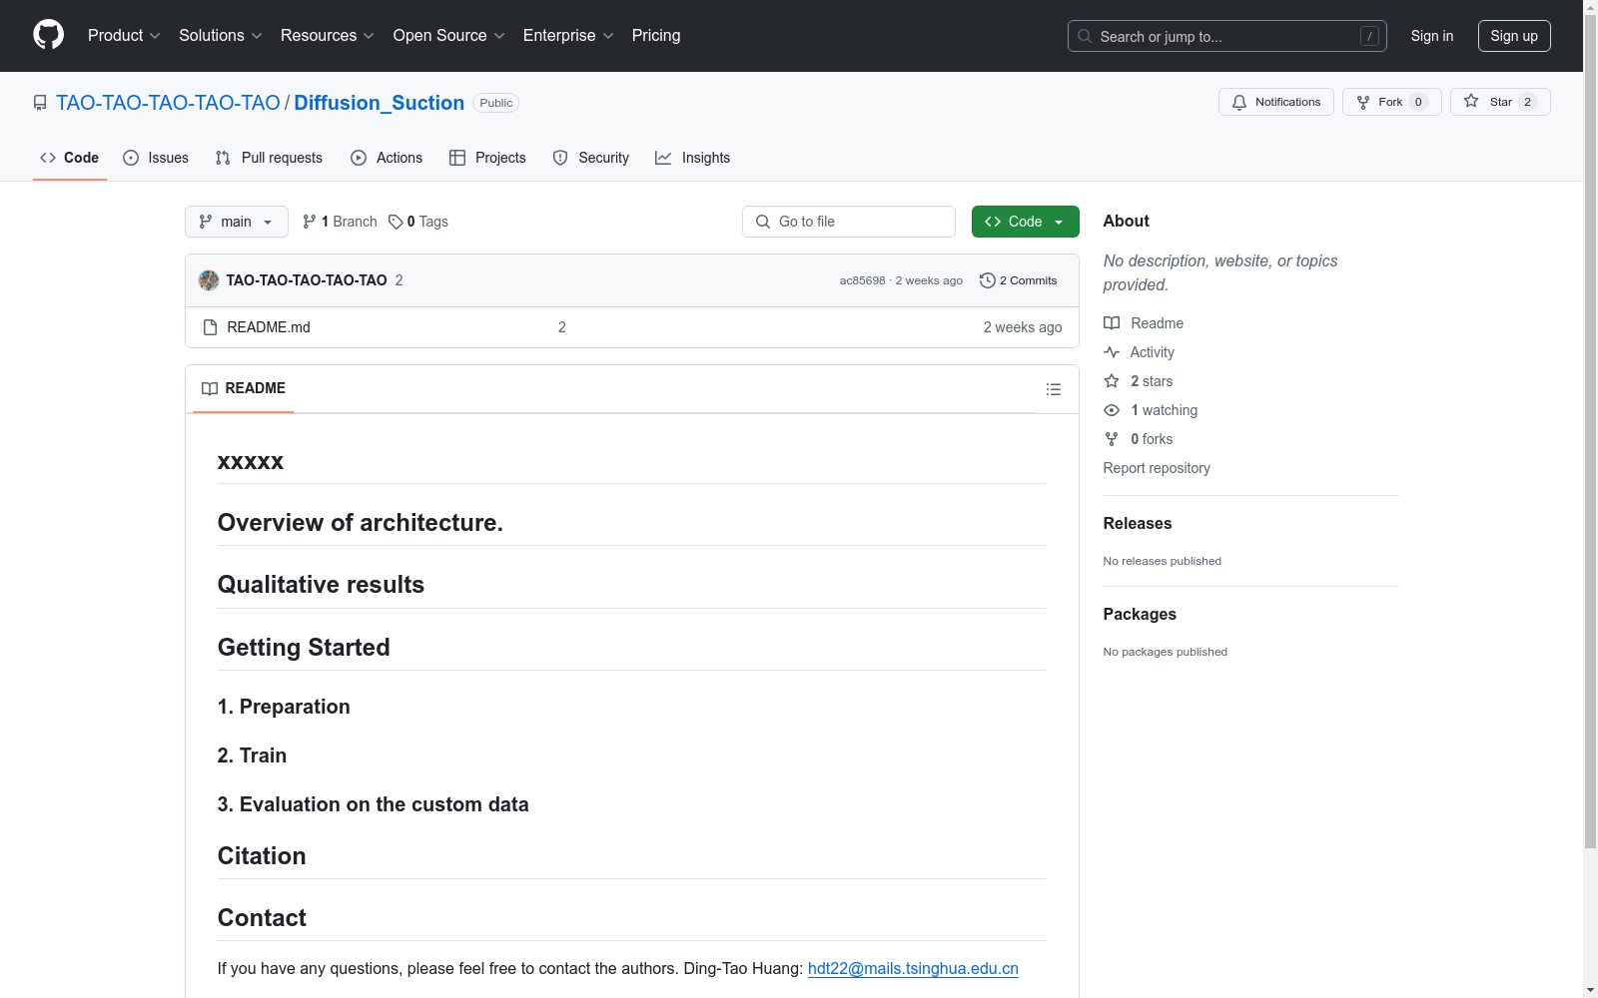Click the hdt22@mails.tsinghua.edu.cn email link
Image resolution: width=1598 pixels, height=998 pixels.
[913, 968]
